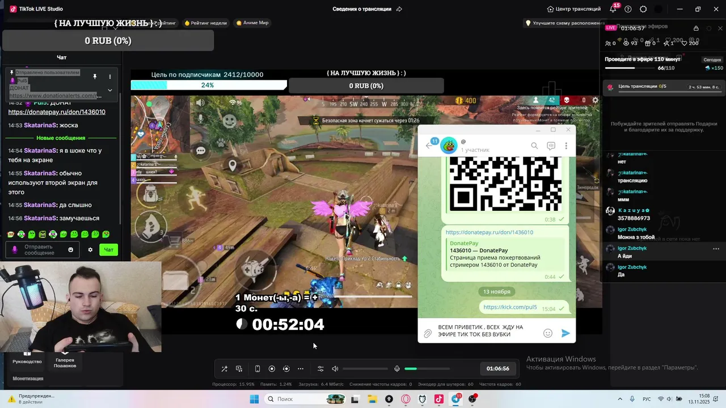Click the webcam preview thumbnail
Viewport: 726px width, 408px height.
81,307
